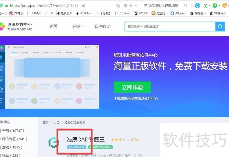This screenshot has height=157, width=229.
Task: Open the QR code grid icon
Action: pos(125,5)
